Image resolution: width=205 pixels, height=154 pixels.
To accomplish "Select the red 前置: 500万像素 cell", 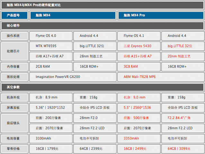I will point(139,118).
